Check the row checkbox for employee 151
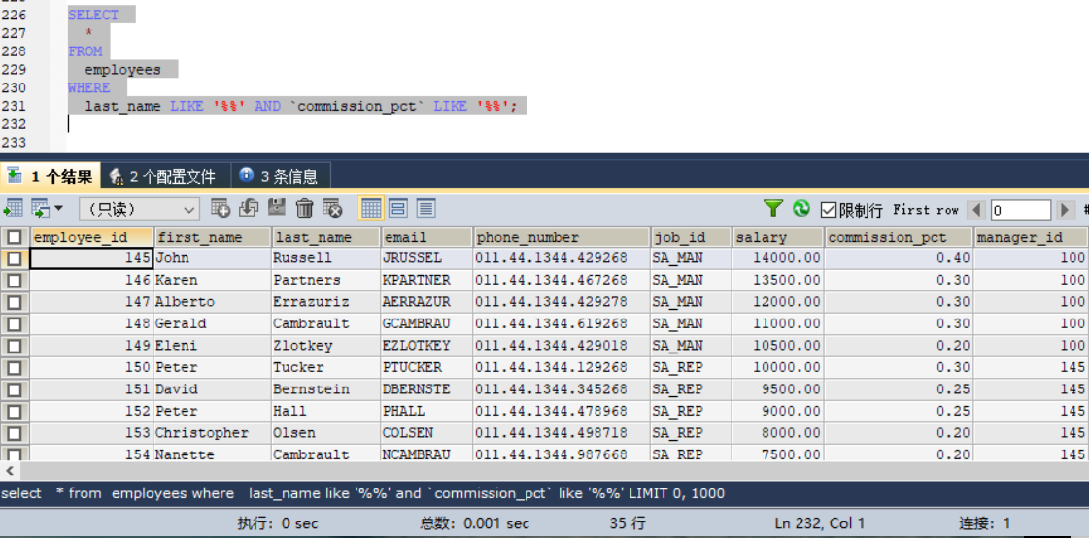 [x=15, y=389]
